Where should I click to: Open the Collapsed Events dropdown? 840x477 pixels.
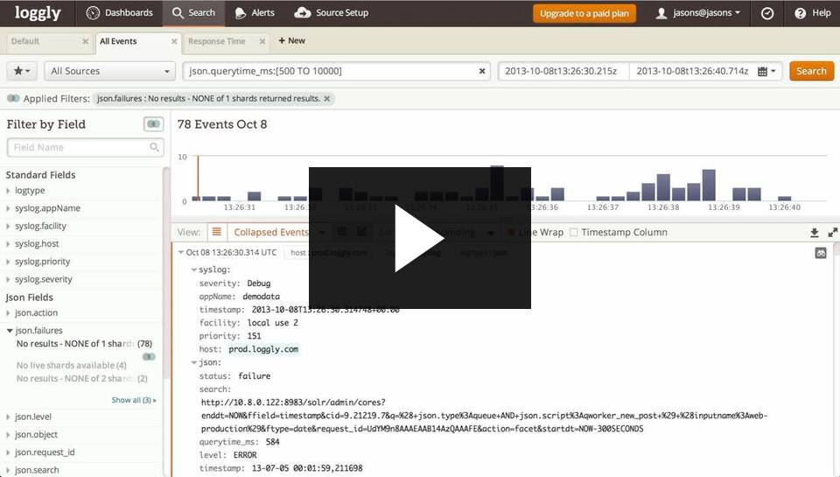pyautogui.click(x=279, y=232)
